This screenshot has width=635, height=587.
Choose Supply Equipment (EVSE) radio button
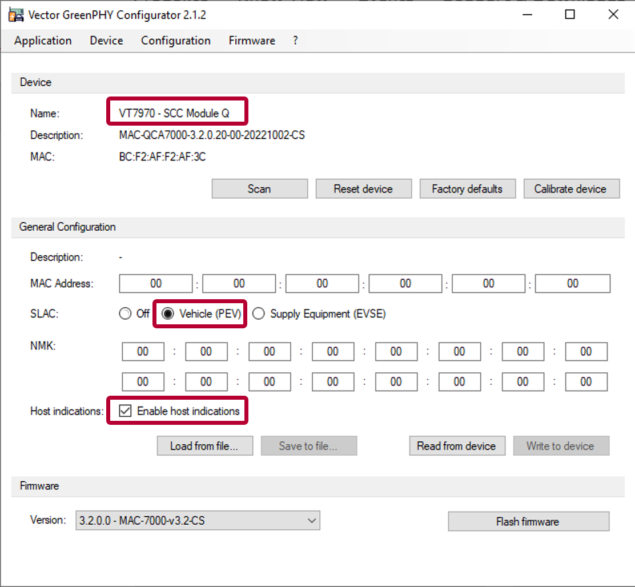[x=259, y=314]
